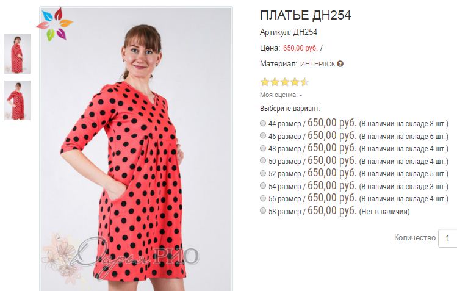Viewport: 457px width, 291px height.
Task: Open the main dress product photo
Action: pyautogui.click(x=136, y=149)
